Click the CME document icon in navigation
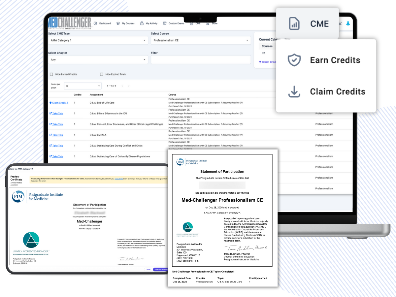Image resolution: width=396 pixels, height=297 pixels. pyautogui.click(x=294, y=23)
